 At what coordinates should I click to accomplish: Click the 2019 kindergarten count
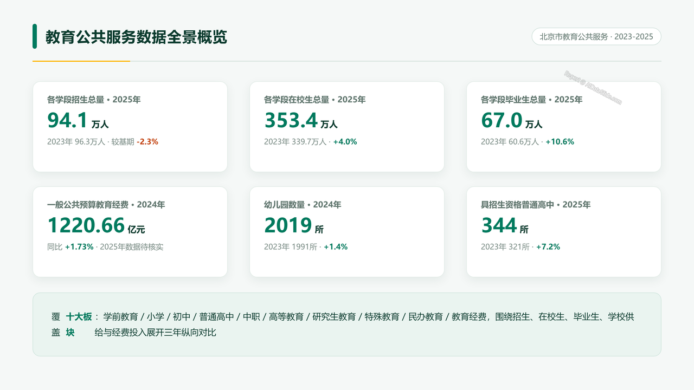(288, 225)
